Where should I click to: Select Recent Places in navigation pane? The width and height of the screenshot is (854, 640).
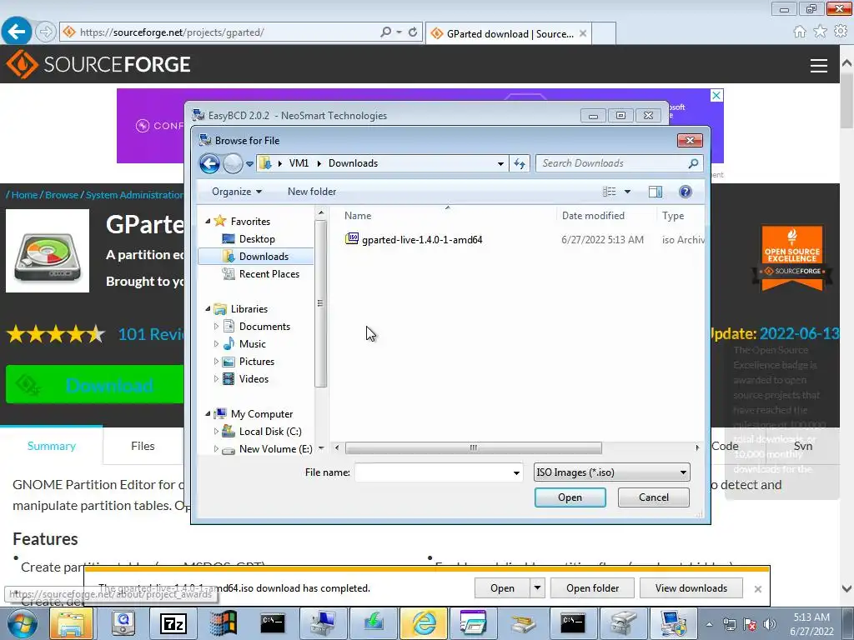click(x=269, y=273)
